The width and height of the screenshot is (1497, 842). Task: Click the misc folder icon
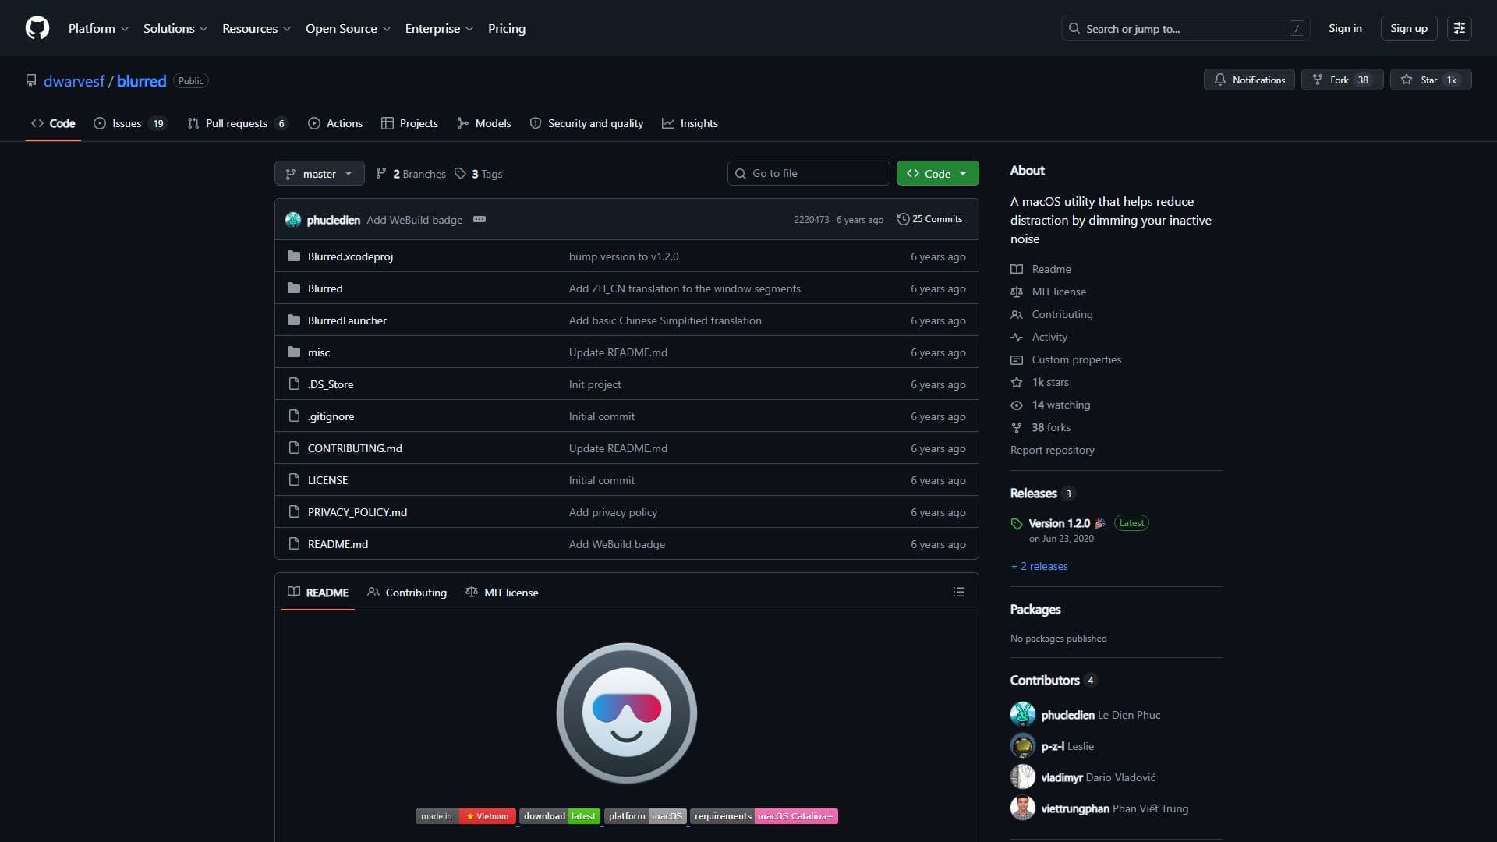tap(294, 352)
